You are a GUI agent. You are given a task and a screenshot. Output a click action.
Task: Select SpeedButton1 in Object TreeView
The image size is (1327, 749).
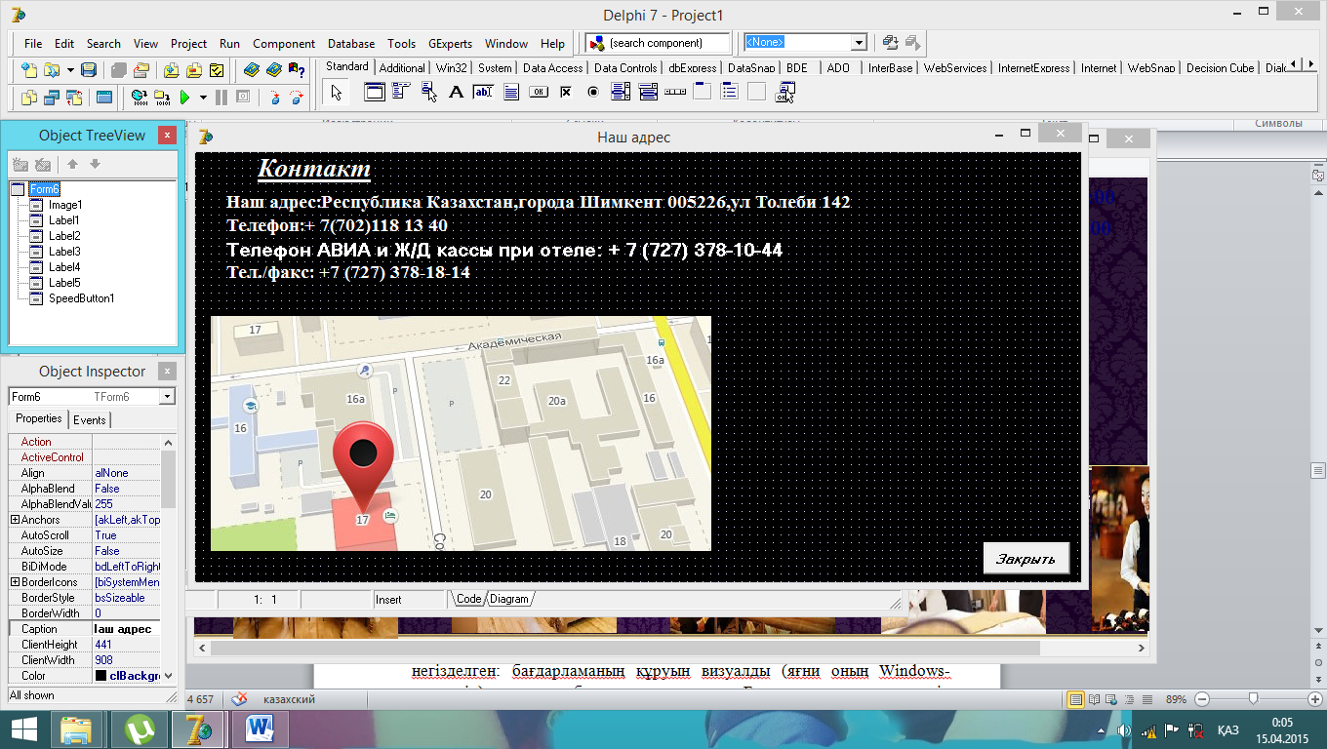click(x=82, y=298)
